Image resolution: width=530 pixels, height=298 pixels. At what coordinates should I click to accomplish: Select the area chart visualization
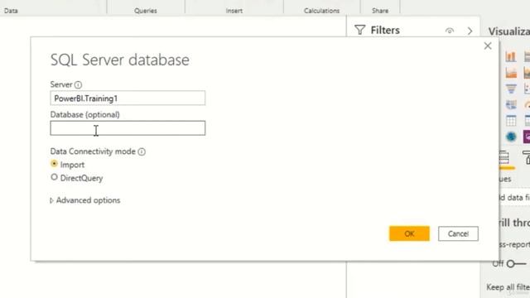(511, 73)
